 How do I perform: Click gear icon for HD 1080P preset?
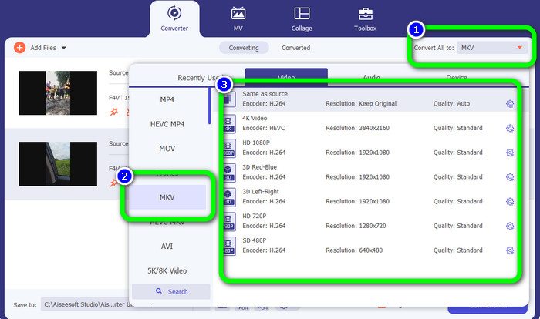coord(509,153)
